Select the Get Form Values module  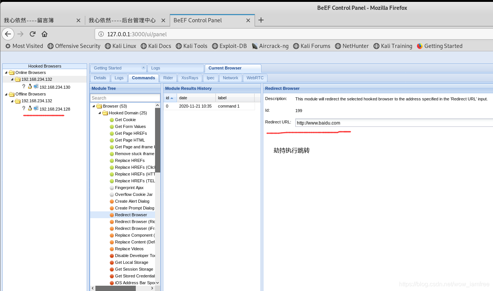click(x=130, y=126)
